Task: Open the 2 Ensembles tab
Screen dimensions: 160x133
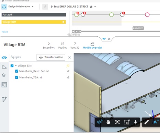Action: (49, 46)
